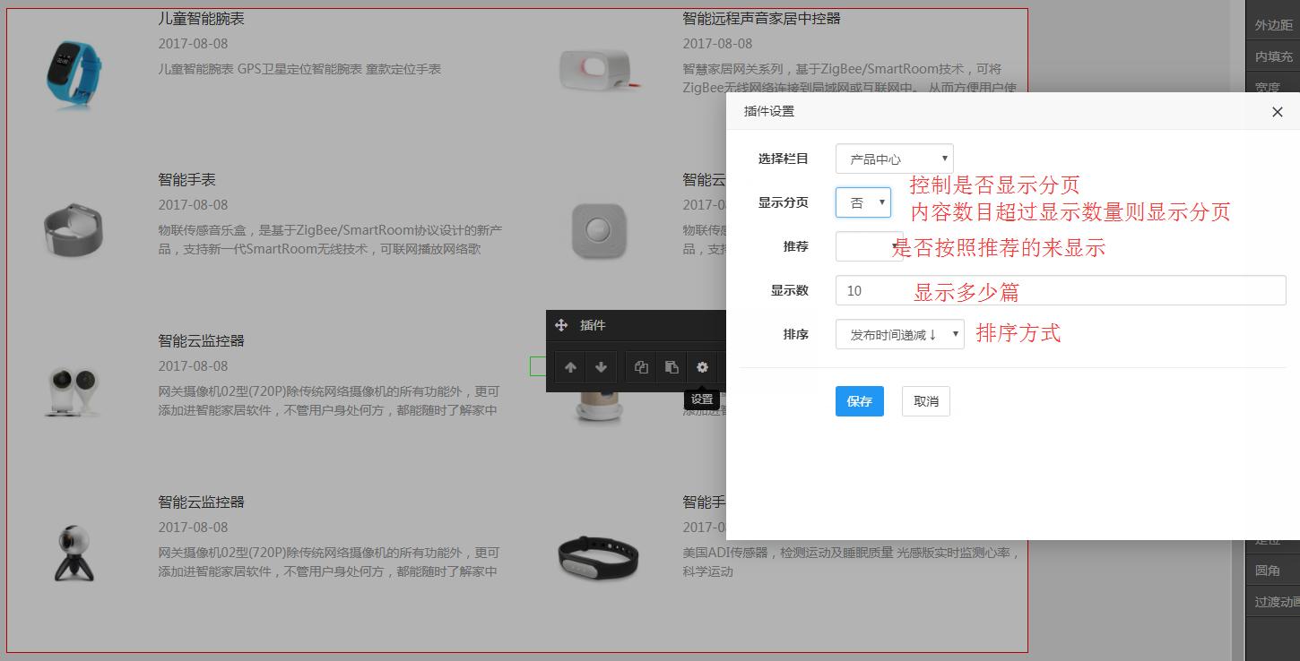The height and width of the screenshot is (661, 1300).
Task: Click the copy icon in plugin toolbar
Action: (x=641, y=367)
